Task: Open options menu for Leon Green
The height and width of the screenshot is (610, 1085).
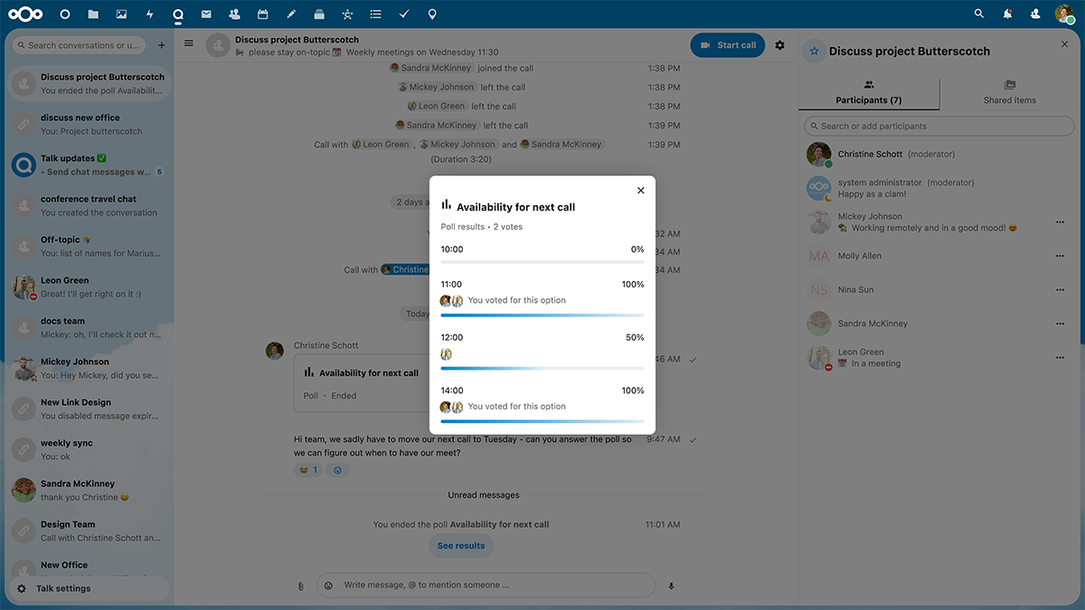Action: (1060, 358)
